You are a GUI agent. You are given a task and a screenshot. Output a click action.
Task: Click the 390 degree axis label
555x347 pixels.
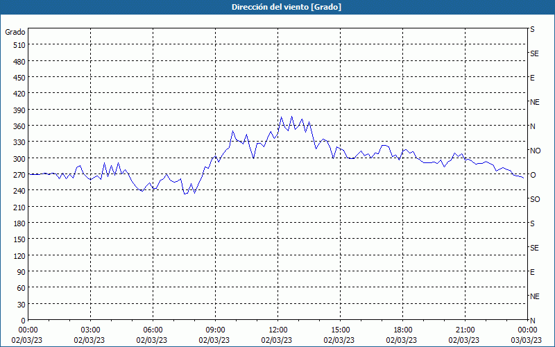coord(19,110)
